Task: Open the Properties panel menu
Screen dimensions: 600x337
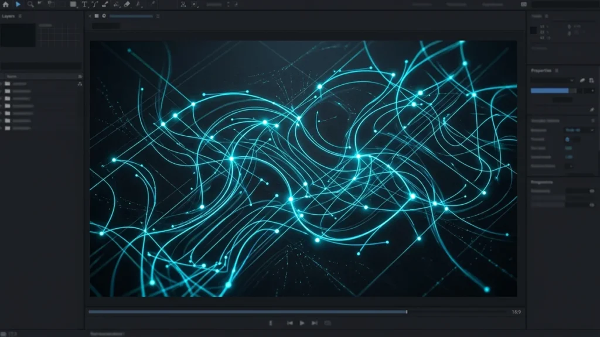Action: click(x=557, y=71)
